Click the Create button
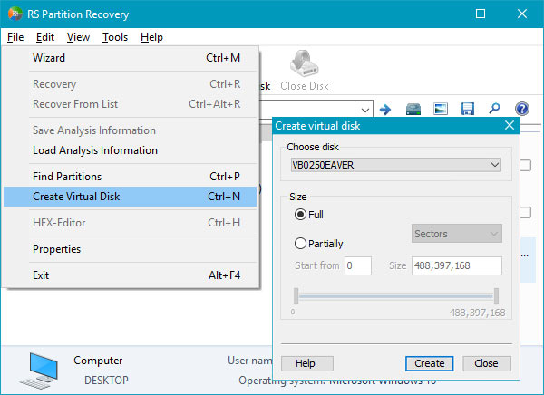Image resolution: width=544 pixels, height=395 pixels. 429,363
